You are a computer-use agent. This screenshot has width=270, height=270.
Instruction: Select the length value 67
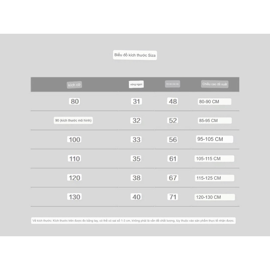173,178
